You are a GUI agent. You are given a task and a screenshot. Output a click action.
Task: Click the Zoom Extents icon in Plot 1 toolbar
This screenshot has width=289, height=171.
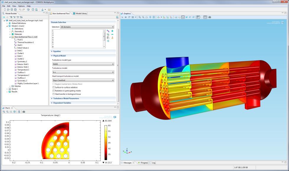tap(14, 112)
